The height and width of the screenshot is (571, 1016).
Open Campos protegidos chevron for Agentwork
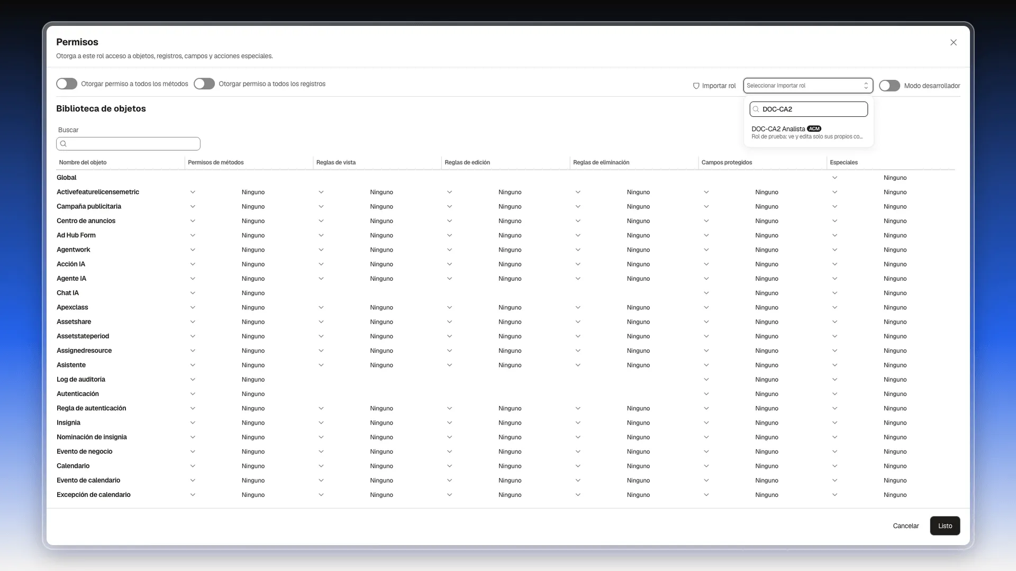pos(706,250)
